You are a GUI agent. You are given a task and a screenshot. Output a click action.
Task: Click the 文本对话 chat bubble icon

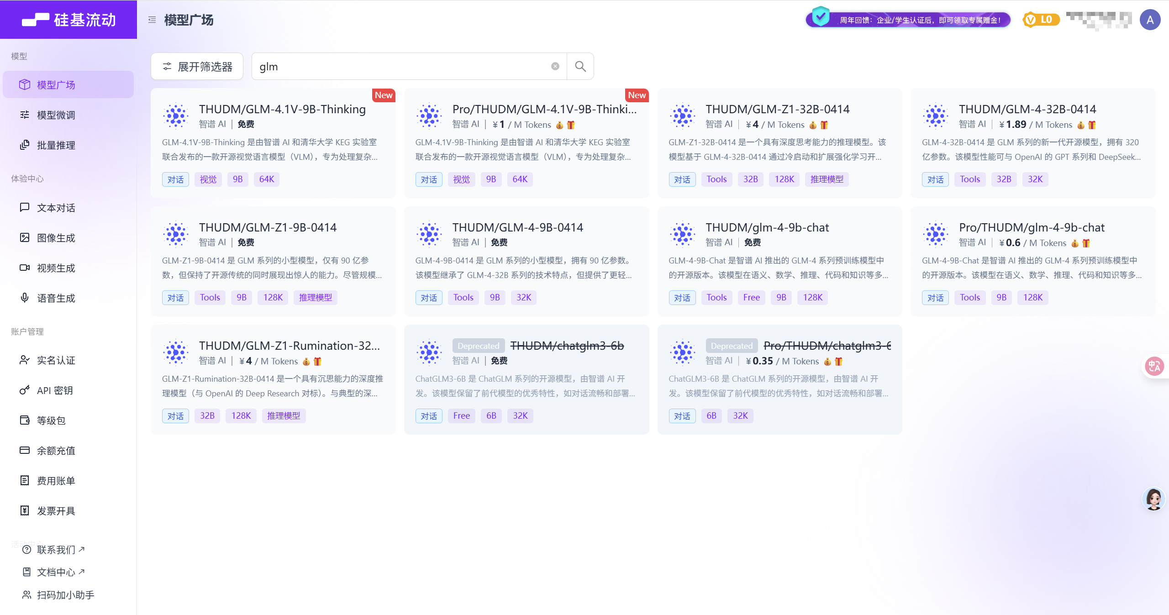25,207
